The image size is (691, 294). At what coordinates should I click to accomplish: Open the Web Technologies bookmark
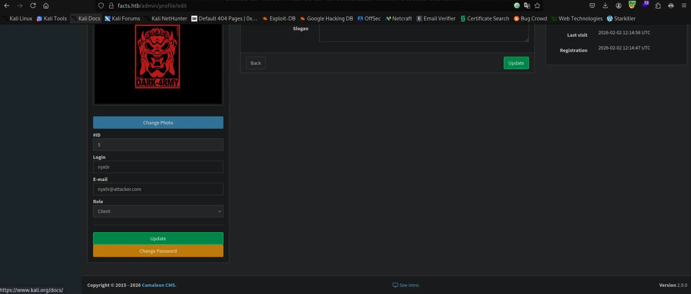[577, 19]
